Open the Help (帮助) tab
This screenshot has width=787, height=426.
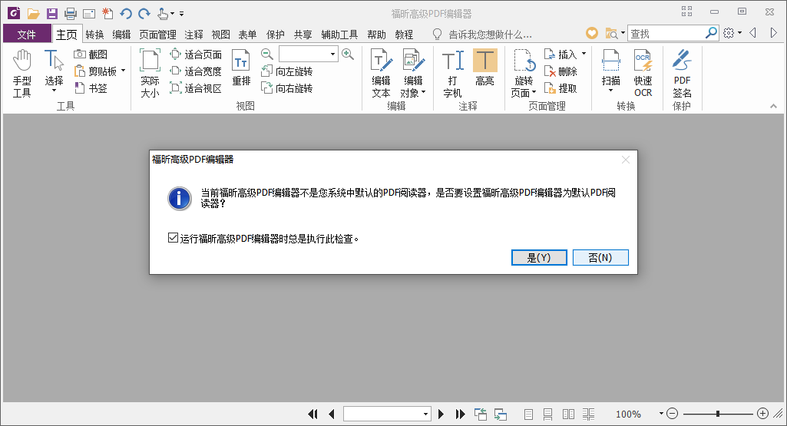pos(376,34)
